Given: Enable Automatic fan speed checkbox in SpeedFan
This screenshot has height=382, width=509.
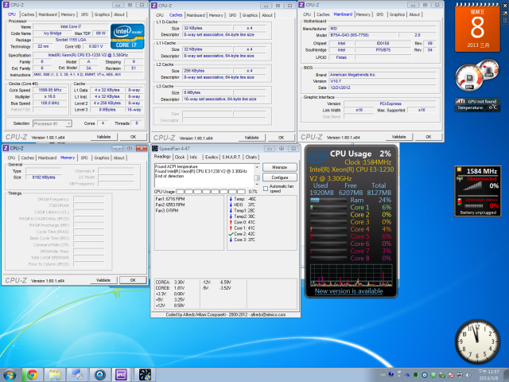Looking at the screenshot, I should pyautogui.click(x=265, y=189).
